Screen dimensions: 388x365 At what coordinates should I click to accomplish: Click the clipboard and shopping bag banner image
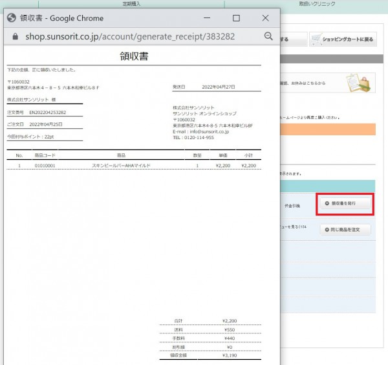click(359, 83)
